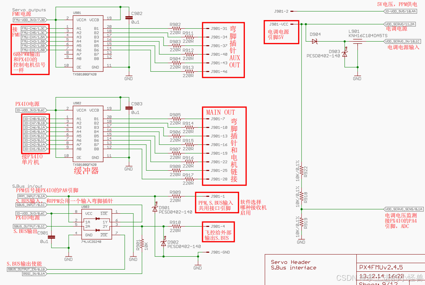Select the IO-VDD_5V5/10.4A net label
Screen dimensions: 425x285
[x=401, y=11]
